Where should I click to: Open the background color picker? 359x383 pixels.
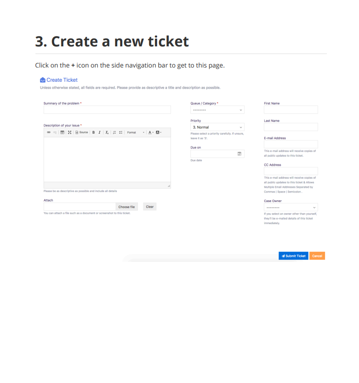click(x=159, y=132)
